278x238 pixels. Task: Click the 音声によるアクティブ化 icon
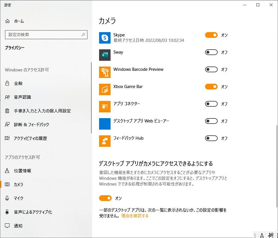click(7, 212)
